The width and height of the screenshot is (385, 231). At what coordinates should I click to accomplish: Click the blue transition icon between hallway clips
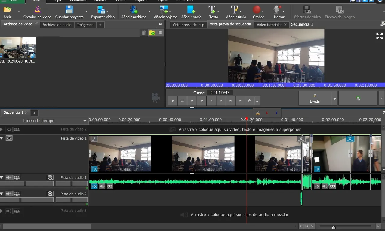[350, 139]
